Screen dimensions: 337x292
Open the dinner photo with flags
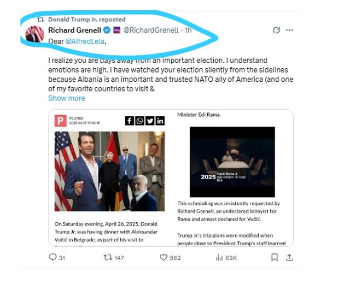pos(109,172)
